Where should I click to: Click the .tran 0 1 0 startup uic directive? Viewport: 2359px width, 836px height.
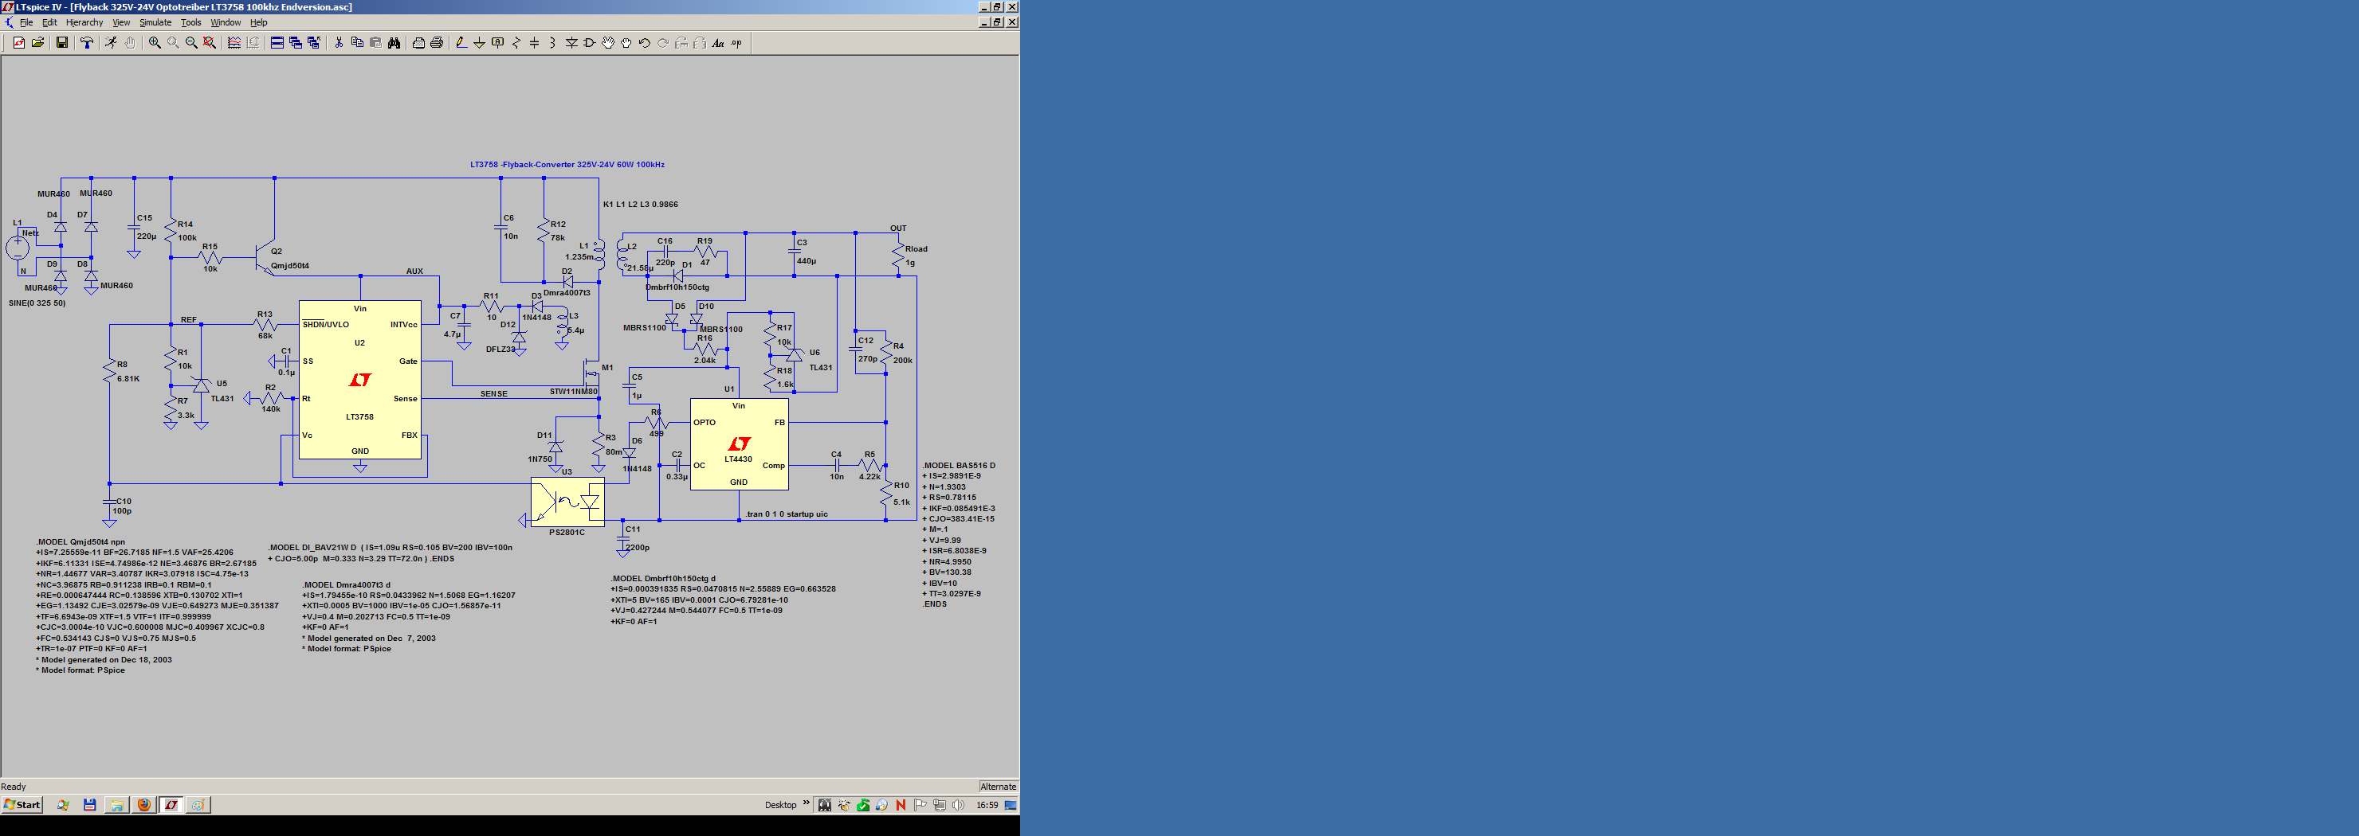[787, 514]
